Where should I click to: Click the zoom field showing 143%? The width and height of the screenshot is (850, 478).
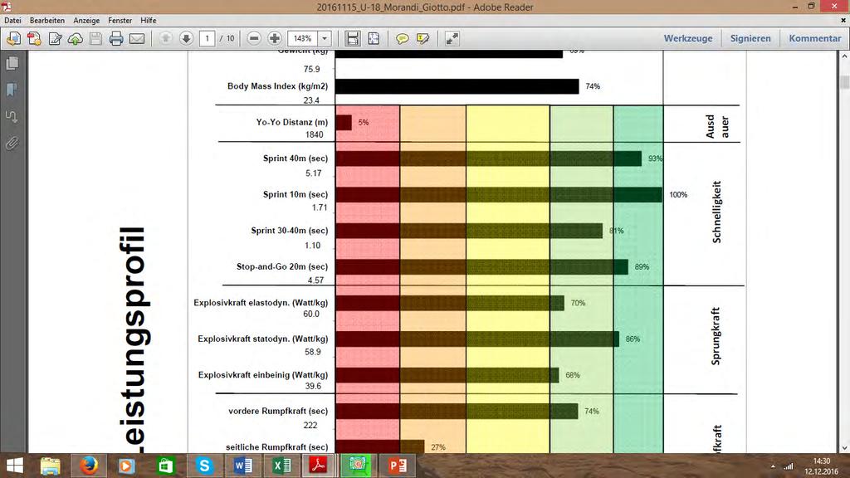tap(302, 38)
